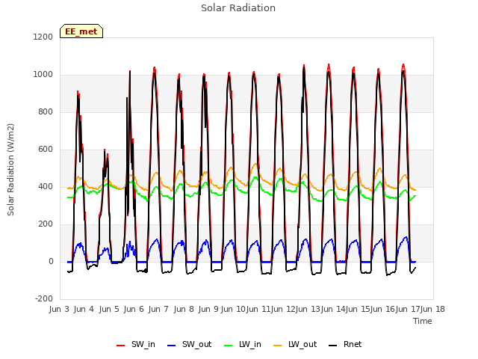
Task: Click the Jun 6 x-axis label
Action: point(134,309)
